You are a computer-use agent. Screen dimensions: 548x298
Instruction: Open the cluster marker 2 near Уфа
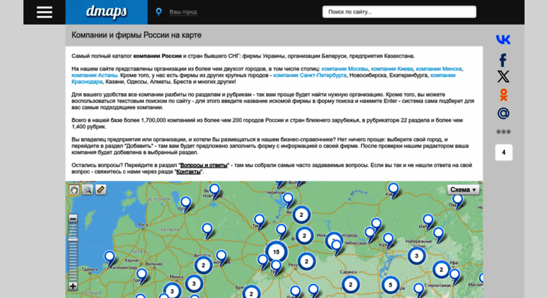click(x=441, y=269)
